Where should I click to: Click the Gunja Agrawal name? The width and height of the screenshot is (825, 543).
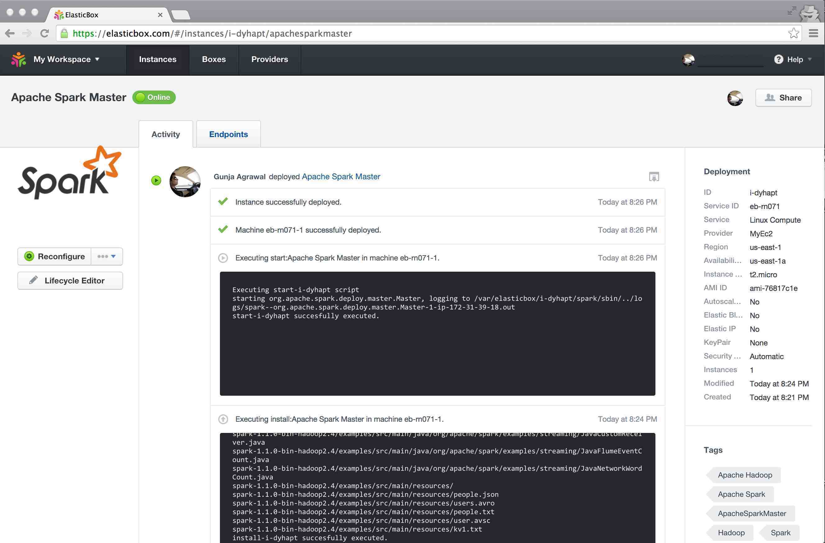239,177
